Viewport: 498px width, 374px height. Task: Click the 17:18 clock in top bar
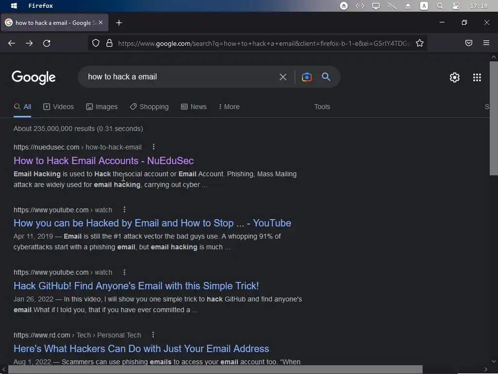(x=479, y=6)
